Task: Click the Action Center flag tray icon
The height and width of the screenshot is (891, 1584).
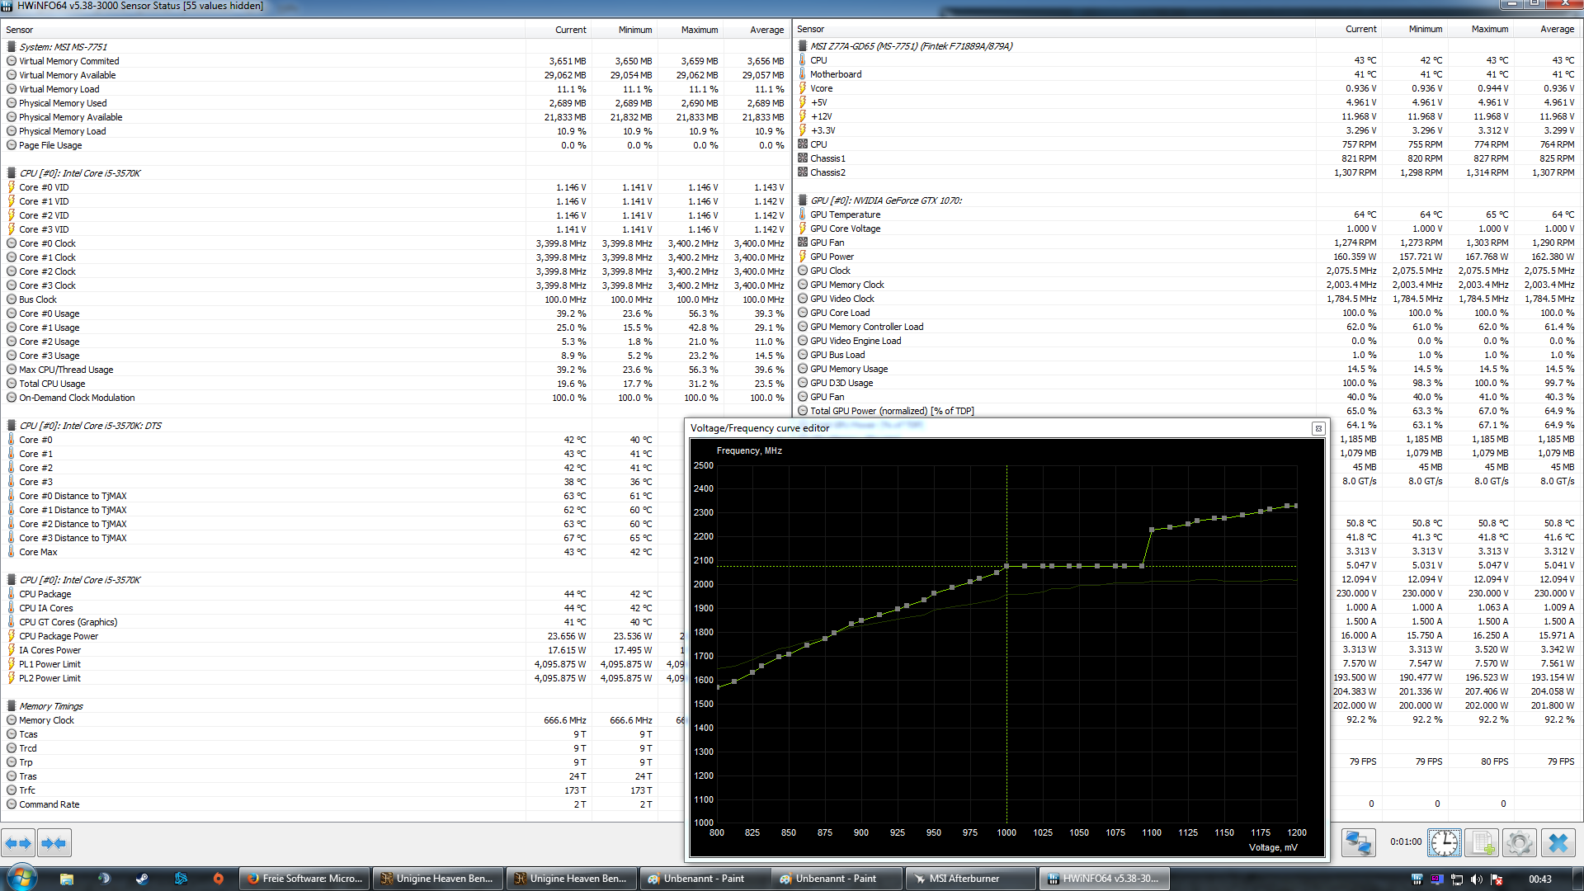Action: (1496, 879)
